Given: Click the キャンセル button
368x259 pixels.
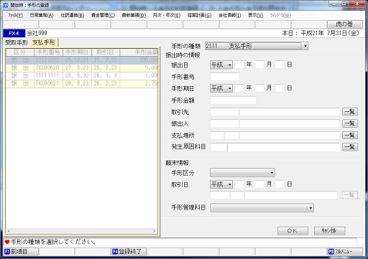Looking at the screenshot, I should click(329, 231).
